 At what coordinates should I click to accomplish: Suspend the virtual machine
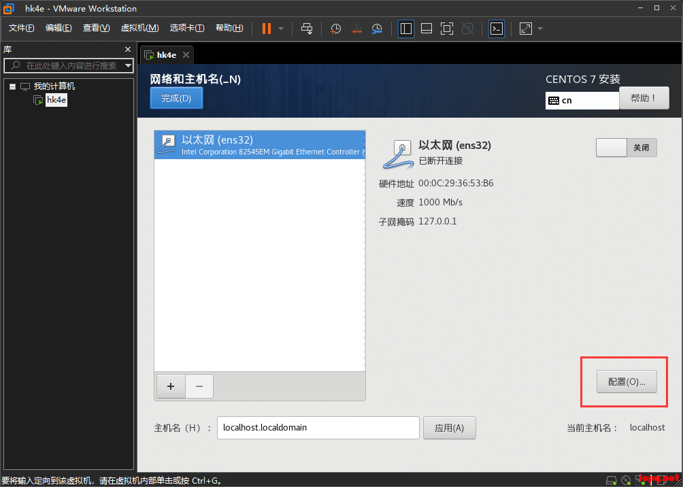(x=265, y=29)
